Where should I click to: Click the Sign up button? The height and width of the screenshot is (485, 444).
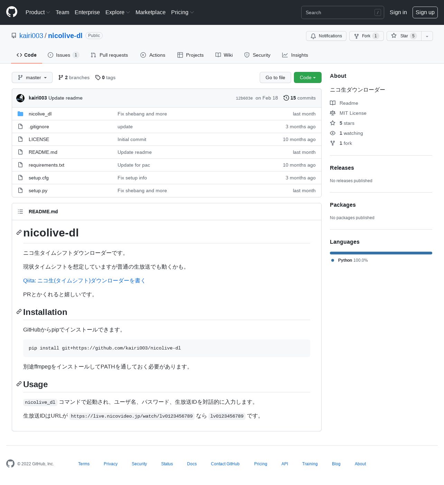tap(425, 12)
